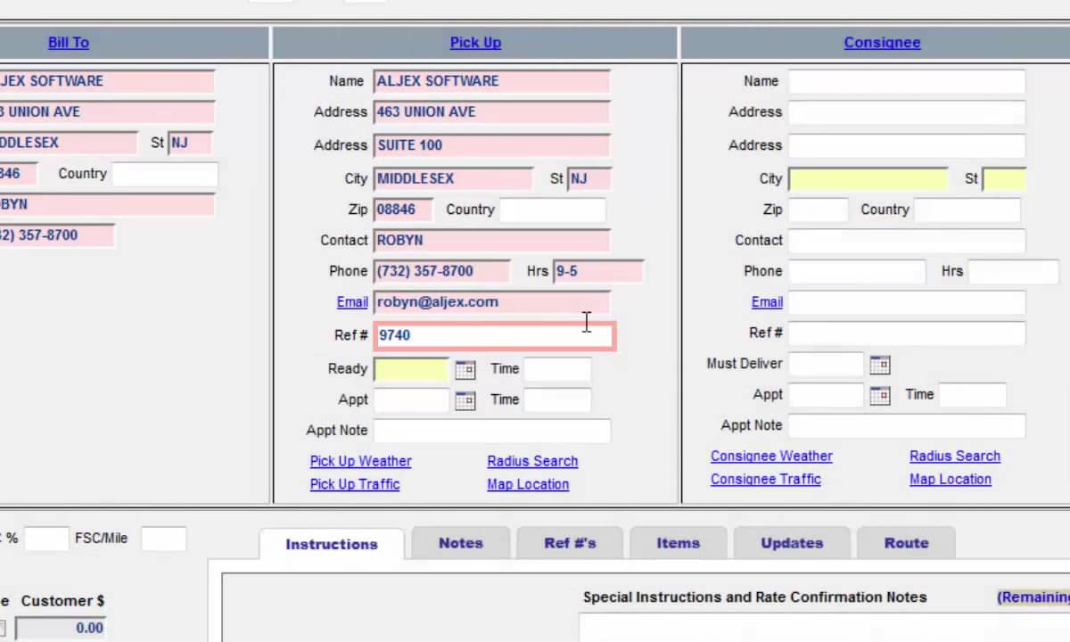Click the Pick Up Contact field ROBYN

pos(491,241)
